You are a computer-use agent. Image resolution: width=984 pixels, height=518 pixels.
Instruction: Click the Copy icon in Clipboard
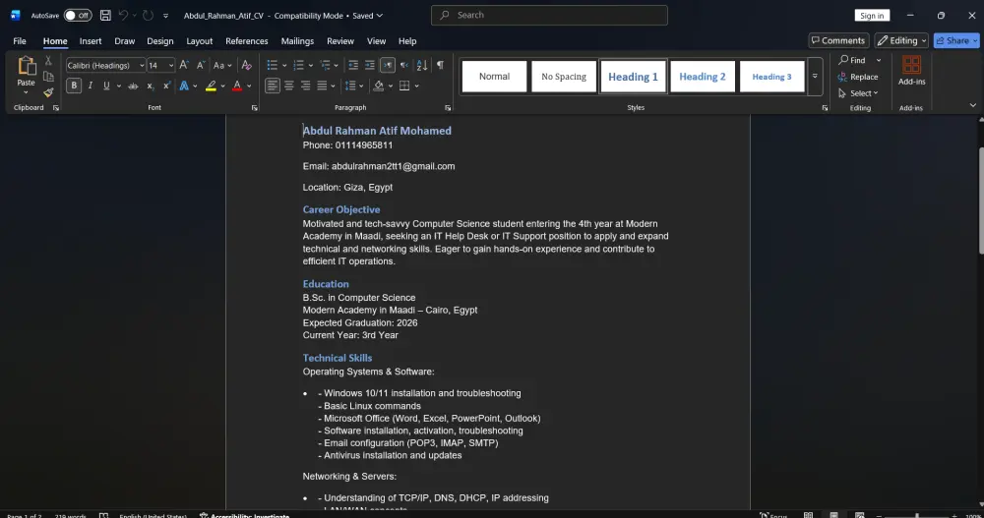tap(48, 77)
